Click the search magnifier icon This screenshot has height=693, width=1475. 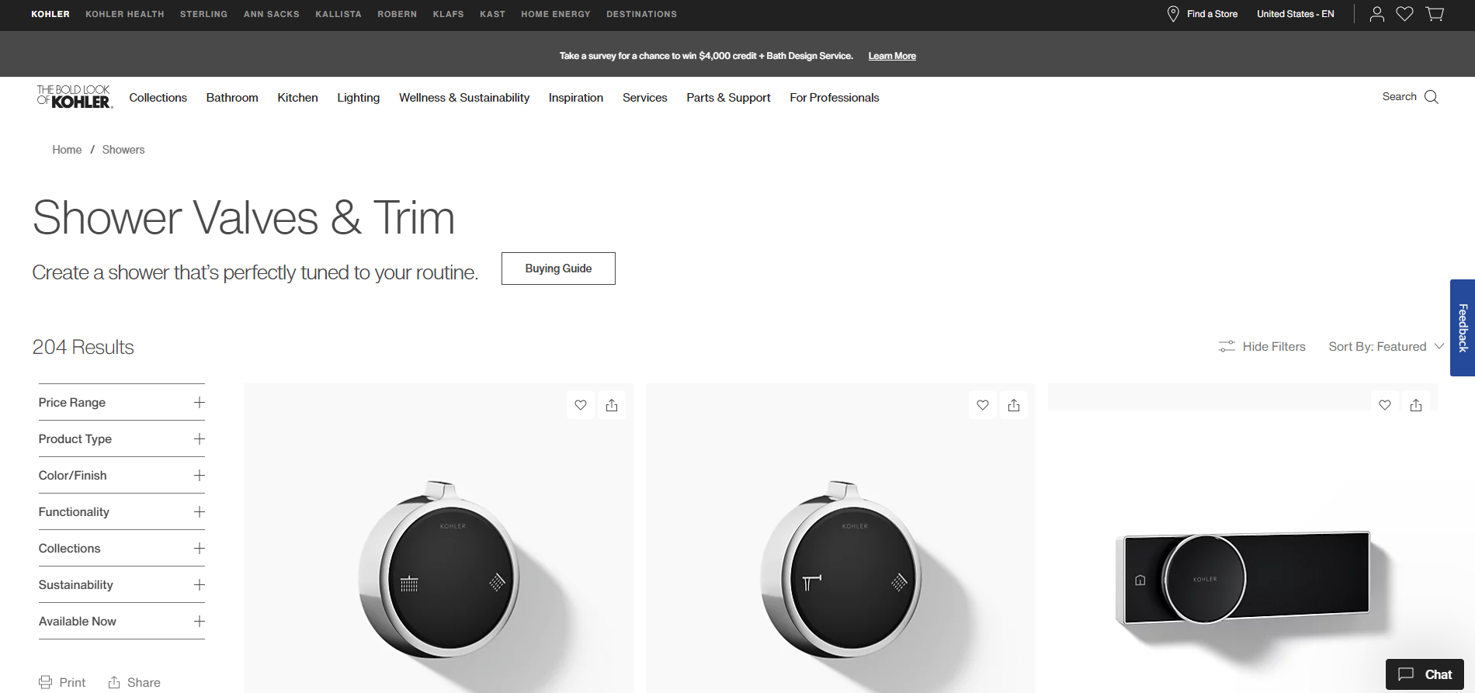[1432, 97]
